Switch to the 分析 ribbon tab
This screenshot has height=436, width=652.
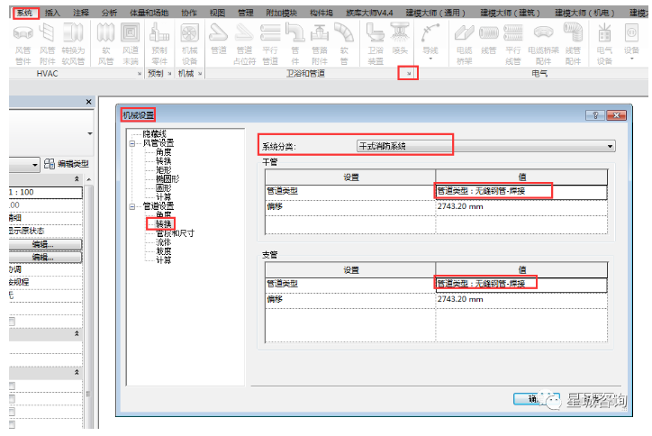pyautogui.click(x=109, y=13)
